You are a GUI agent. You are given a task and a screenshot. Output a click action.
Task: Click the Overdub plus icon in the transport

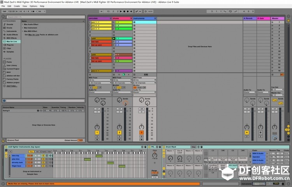coord(131,11)
